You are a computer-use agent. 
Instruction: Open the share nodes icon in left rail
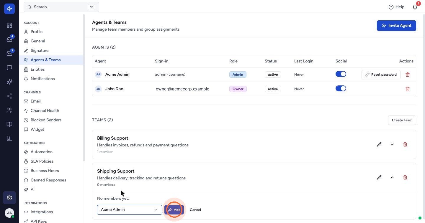(9, 96)
